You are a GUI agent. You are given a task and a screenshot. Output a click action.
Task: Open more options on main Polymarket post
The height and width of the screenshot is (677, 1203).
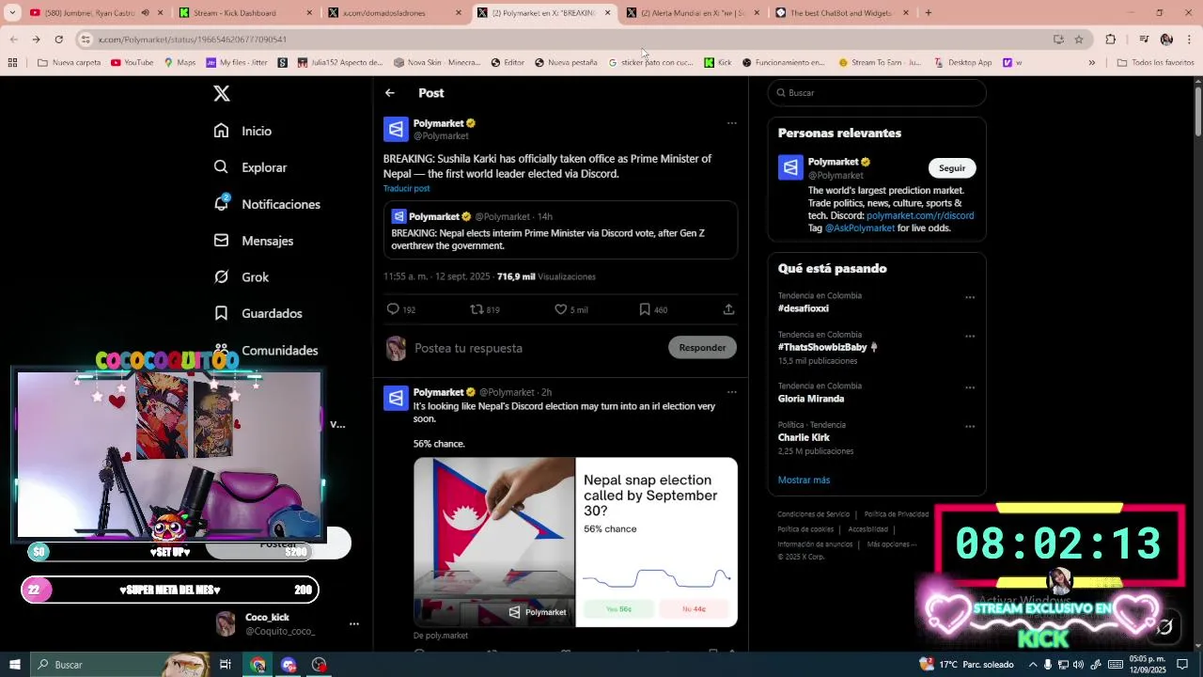tap(731, 123)
